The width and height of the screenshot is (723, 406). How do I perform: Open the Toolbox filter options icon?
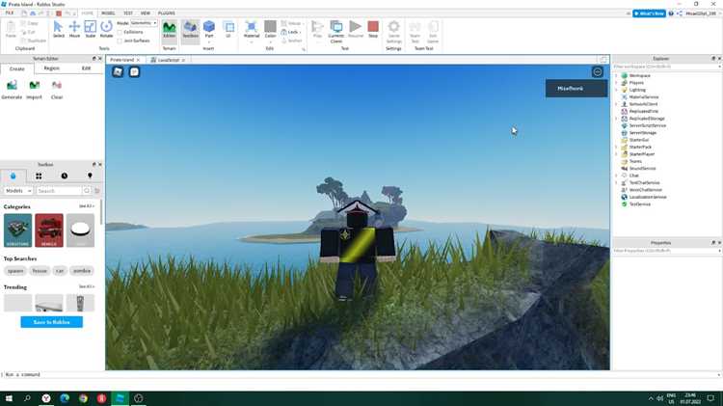tap(97, 191)
